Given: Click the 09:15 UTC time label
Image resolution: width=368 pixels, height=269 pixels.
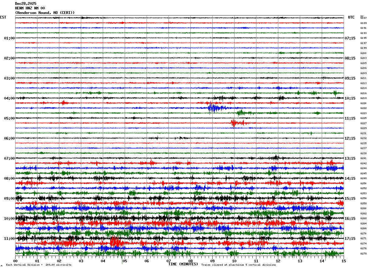Looking at the screenshot, I should (x=350, y=78).
